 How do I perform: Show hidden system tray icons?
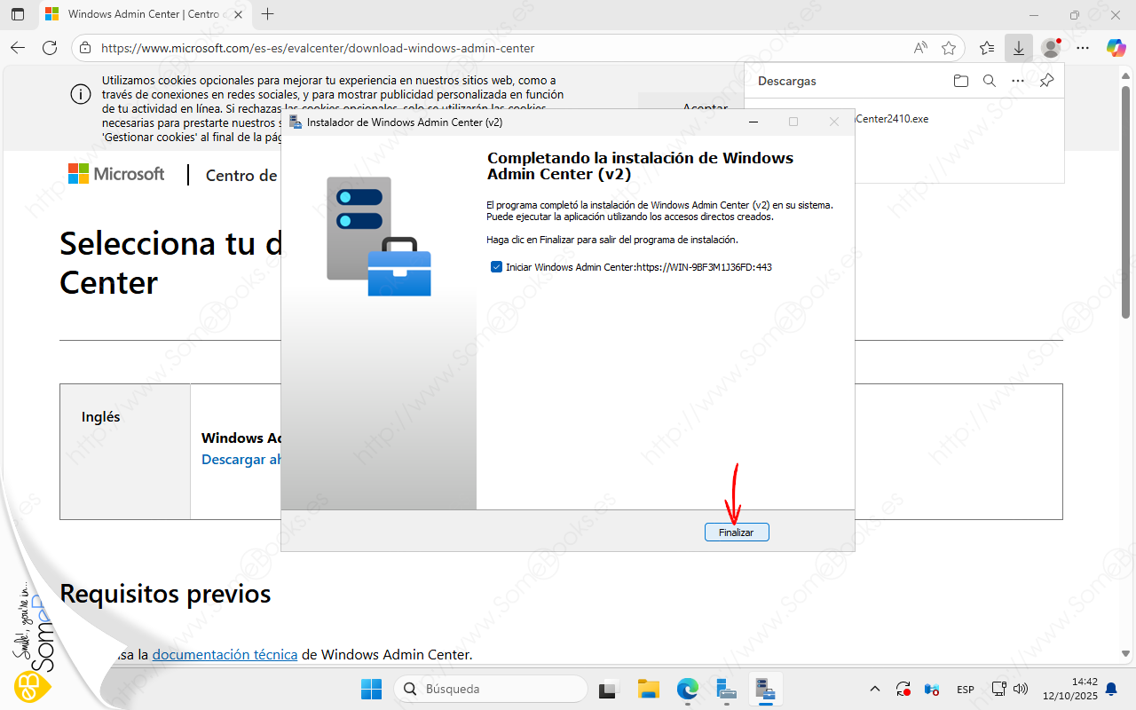point(874,689)
